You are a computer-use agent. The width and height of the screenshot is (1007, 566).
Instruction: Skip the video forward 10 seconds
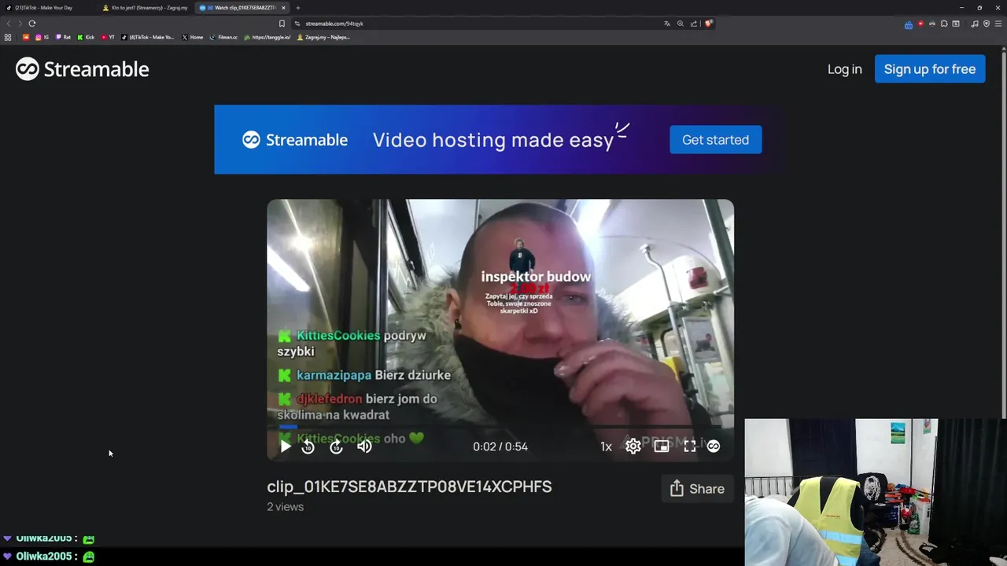(337, 447)
